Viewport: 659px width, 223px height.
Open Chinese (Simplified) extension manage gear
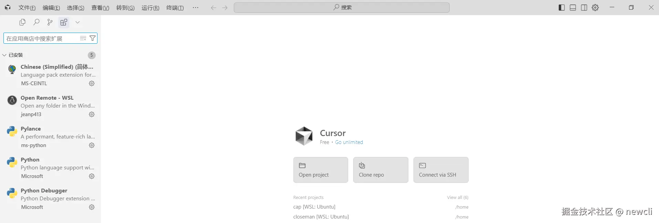[92, 83]
